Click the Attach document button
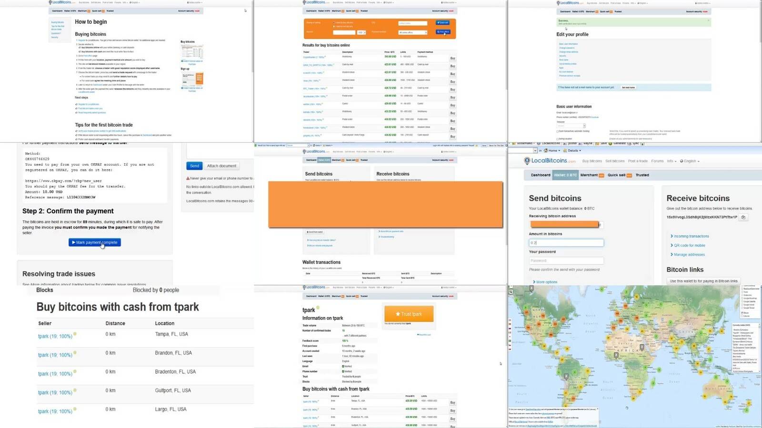Viewport: 762px width, 428px height. click(221, 166)
